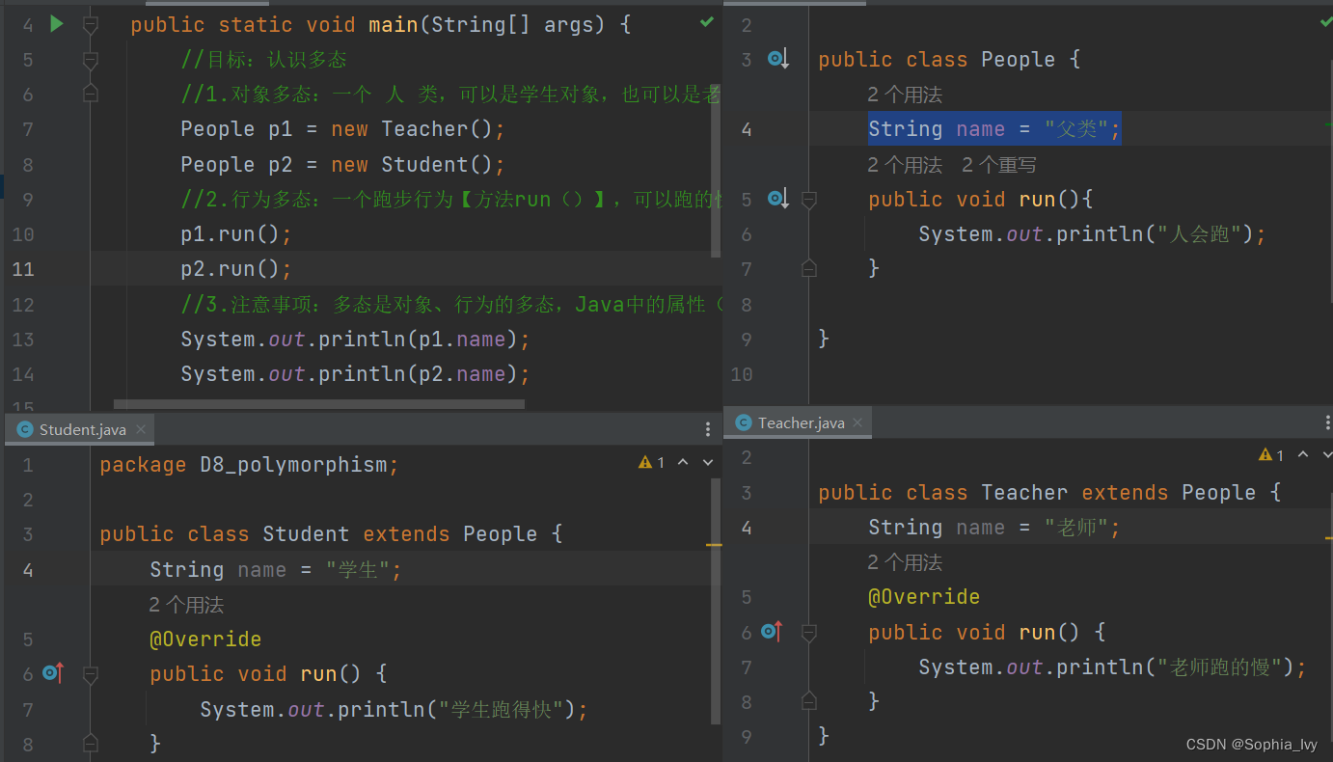This screenshot has height=762, width=1333.
Task: Click fold end marker at line 6 of main
Action: pos(91,94)
